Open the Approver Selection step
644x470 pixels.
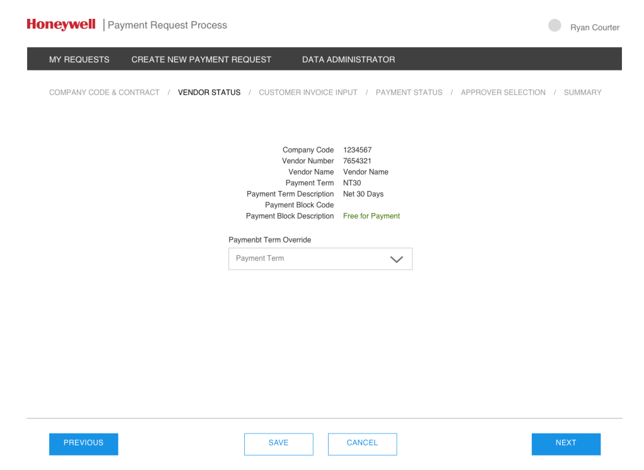[503, 92]
